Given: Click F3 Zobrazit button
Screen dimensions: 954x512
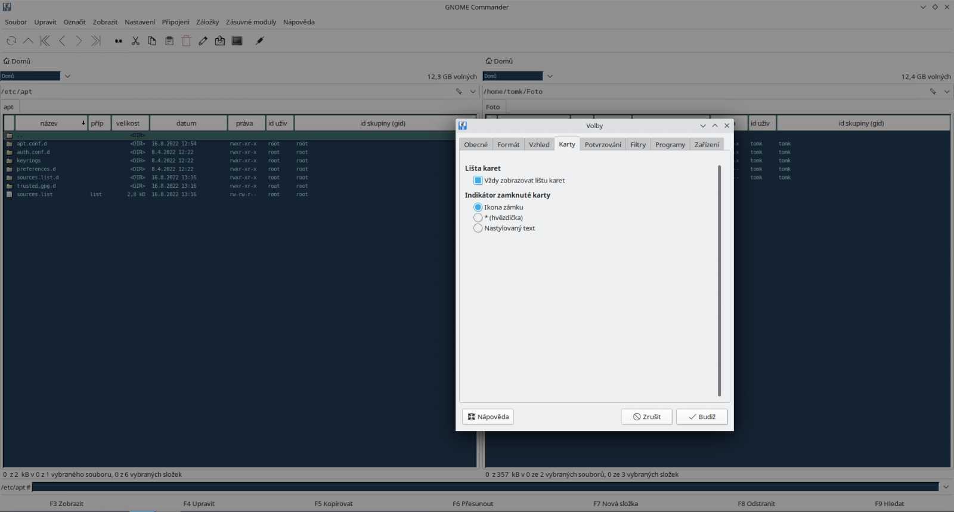Looking at the screenshot, I should click(67, 504).
